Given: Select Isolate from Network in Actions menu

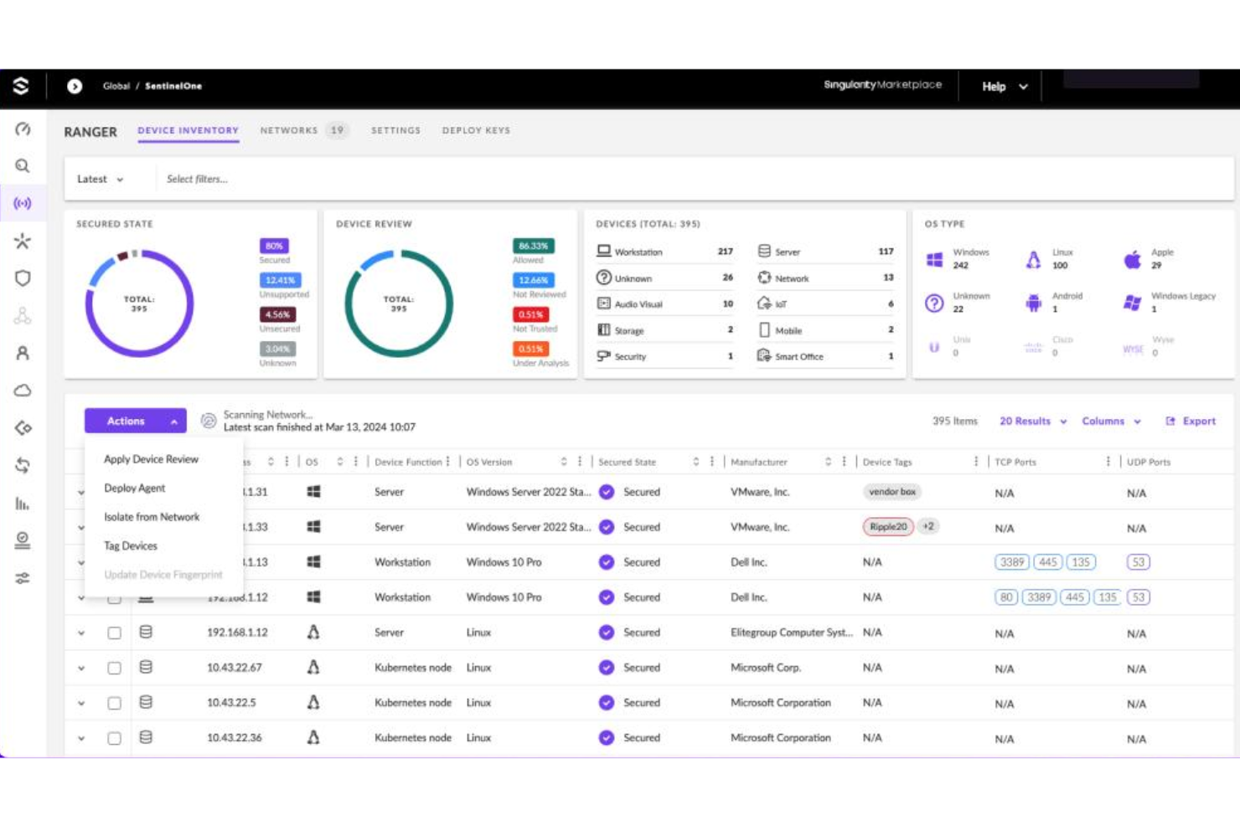Looking at the screenshot, I should tap(151, 517).
